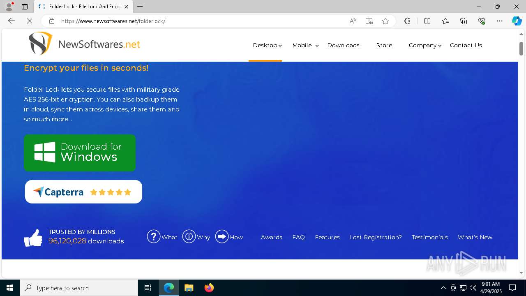Click the Why info icon
Viewport: 526px width, 296px height.
(189, 236)
